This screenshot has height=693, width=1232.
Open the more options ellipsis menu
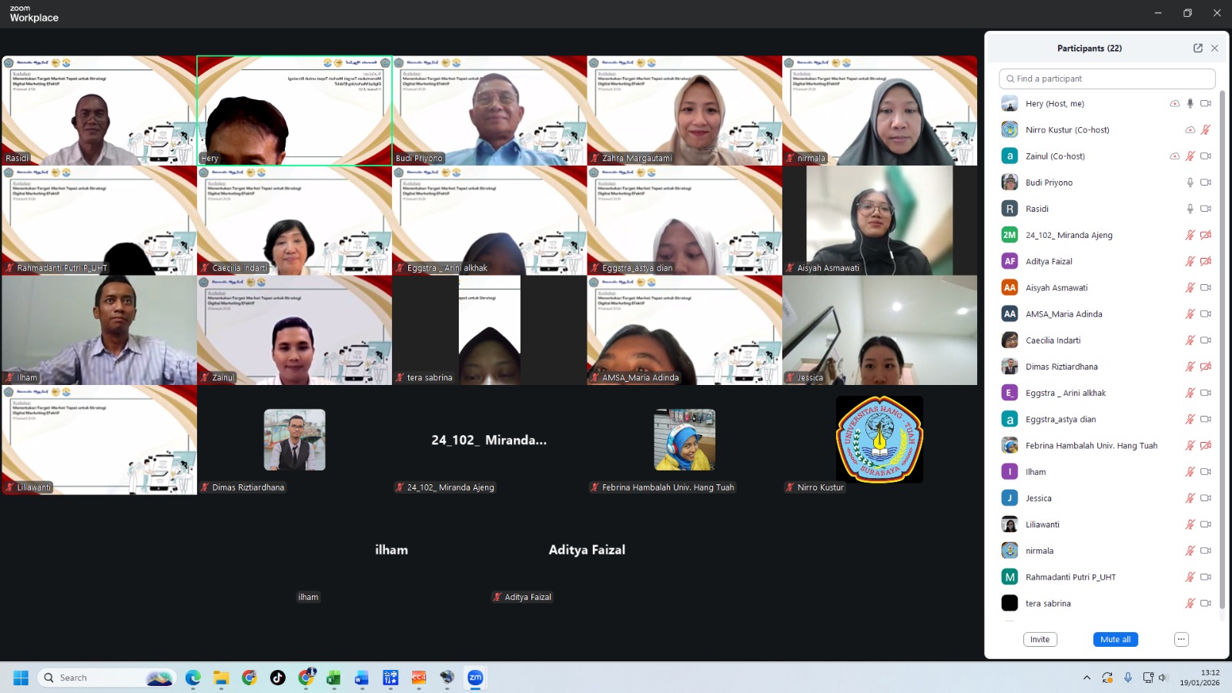tap(1181, 639)
